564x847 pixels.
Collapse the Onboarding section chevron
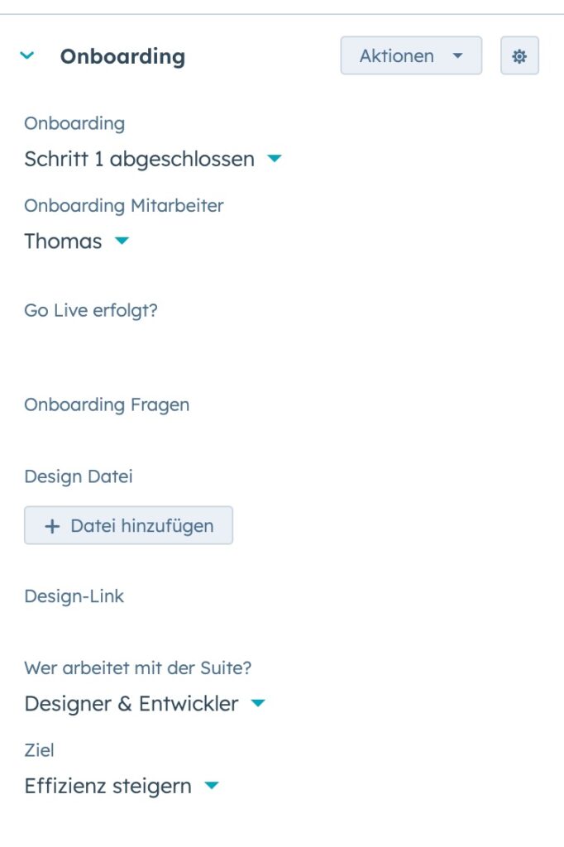pos(27,56)
